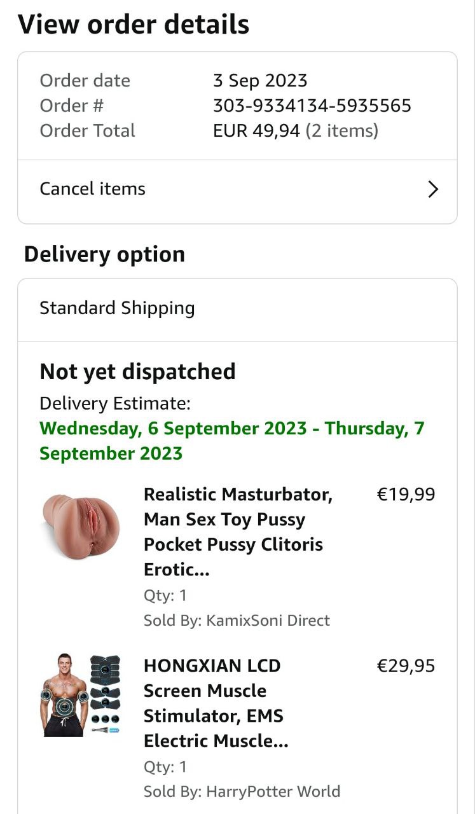Click the Order Total label
The height and width of the screenshot is (814, 475).
(87, 131)
